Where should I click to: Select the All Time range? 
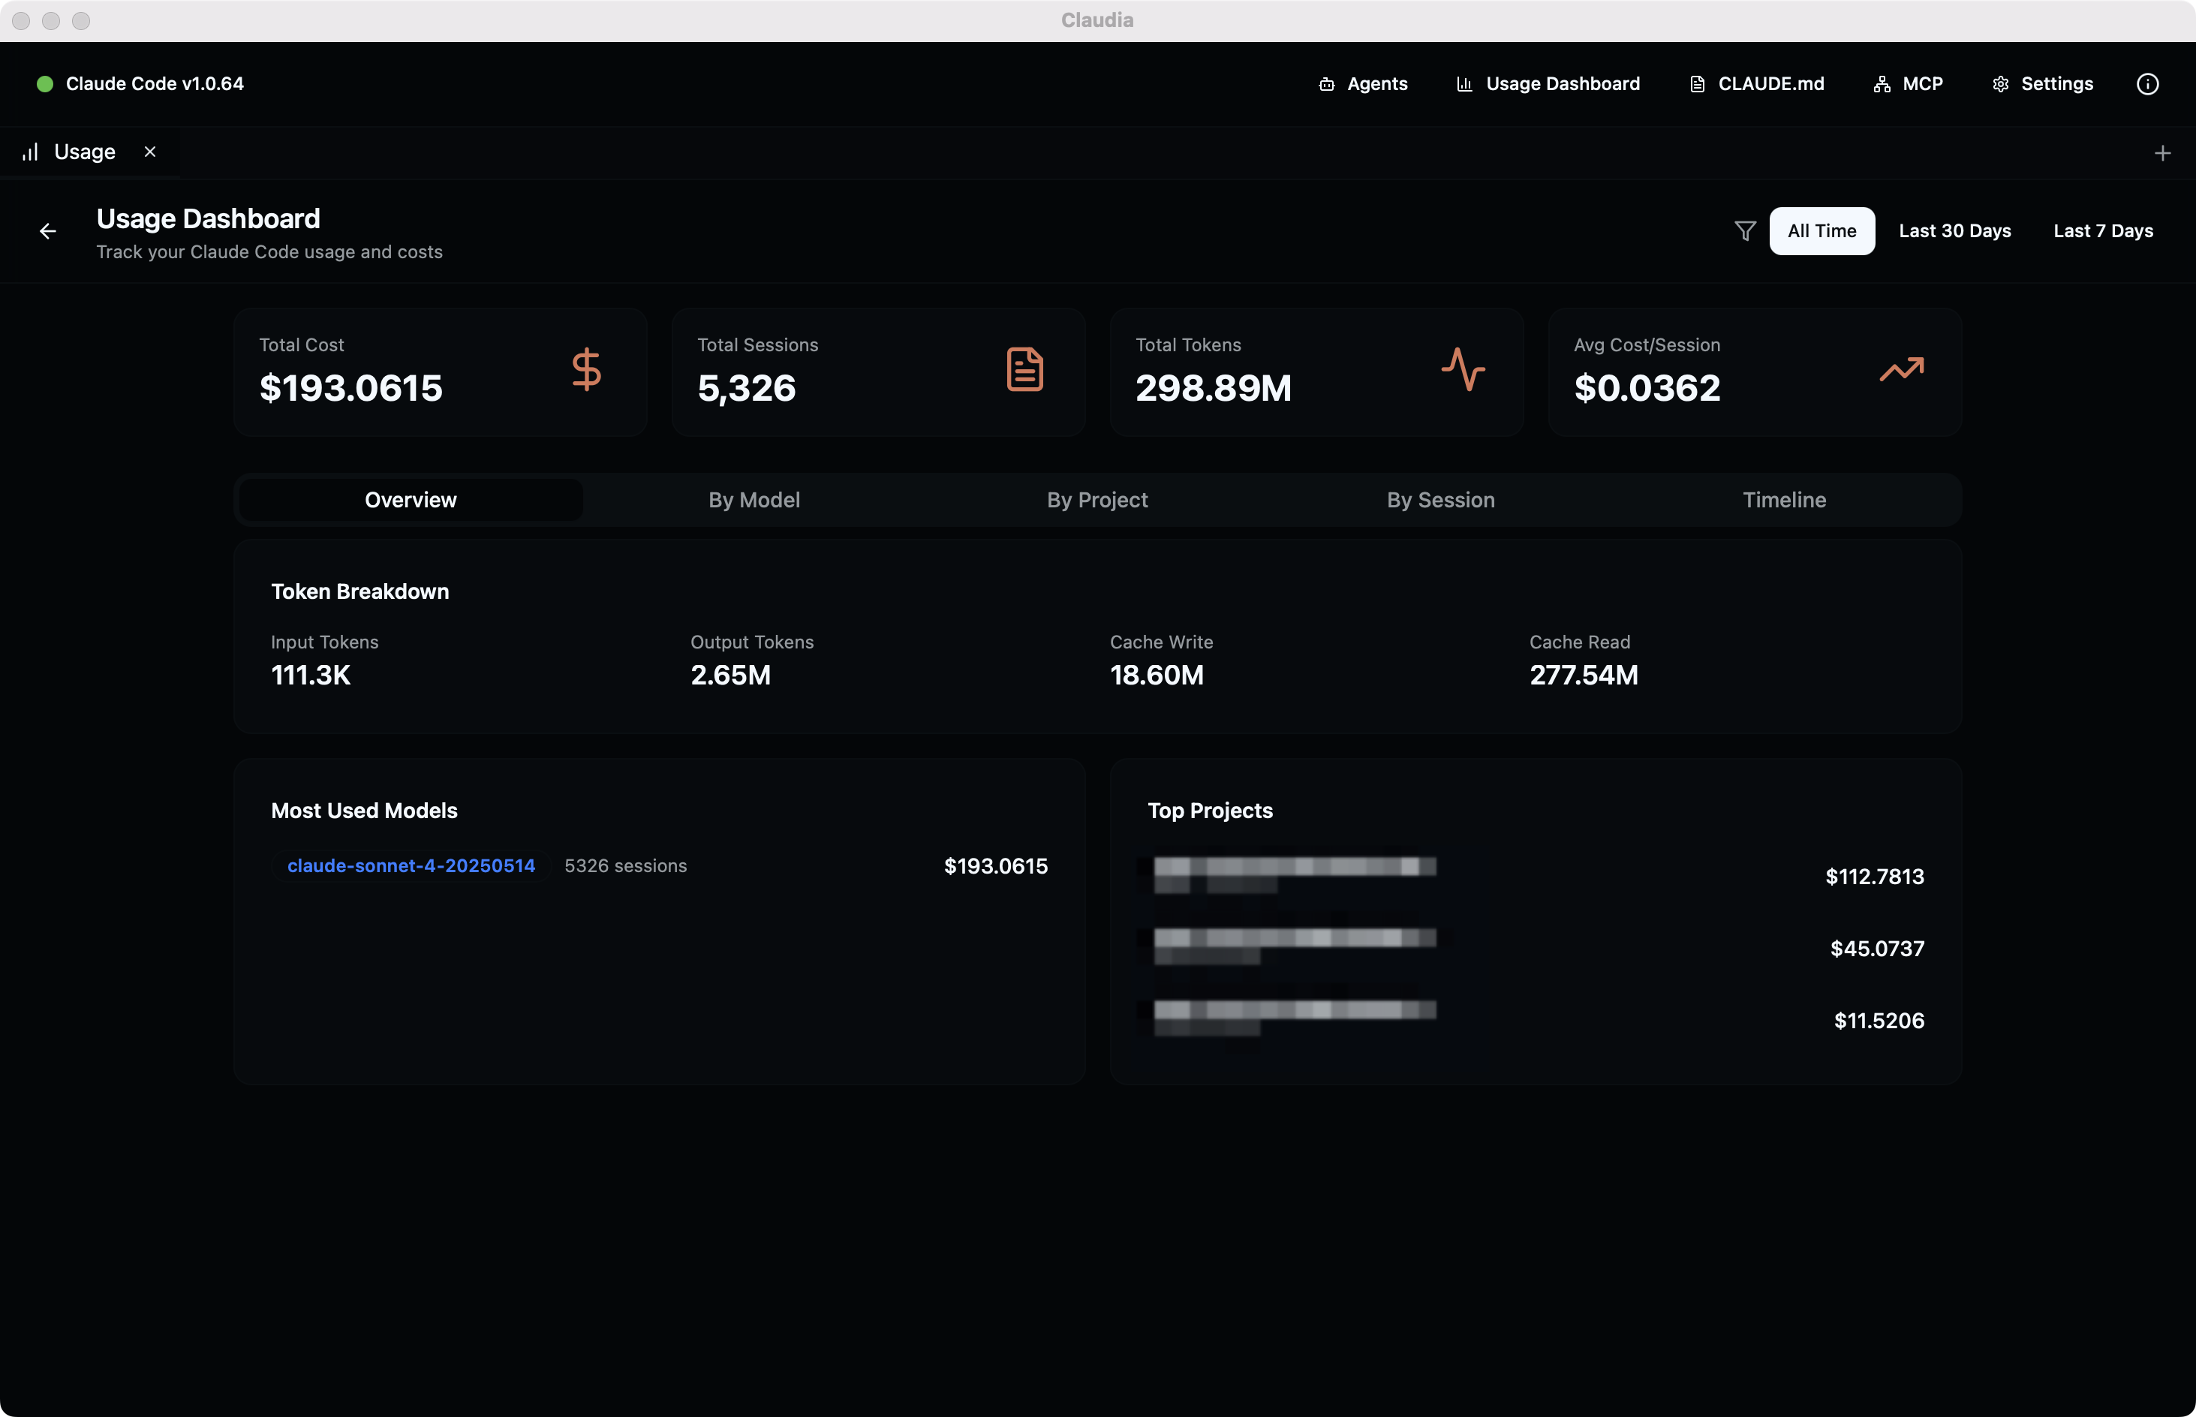tap(1821, 231)
